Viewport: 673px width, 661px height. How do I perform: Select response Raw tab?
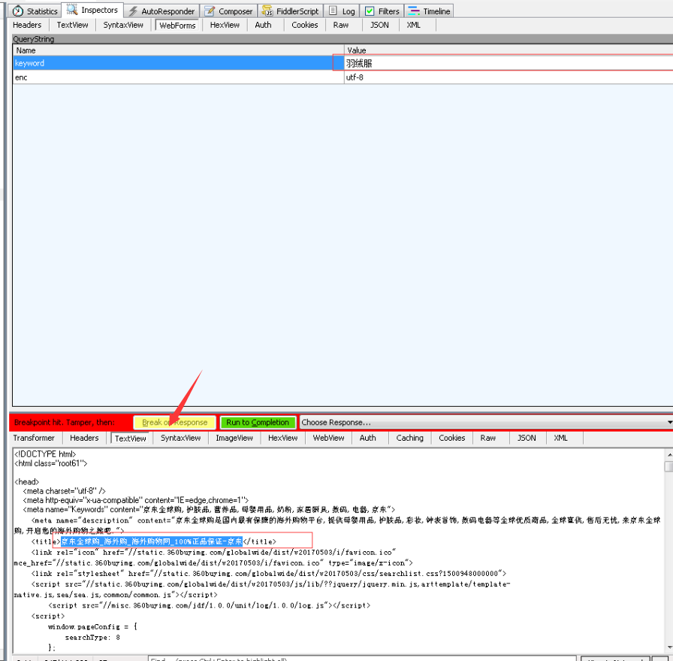tap(487, 438)
